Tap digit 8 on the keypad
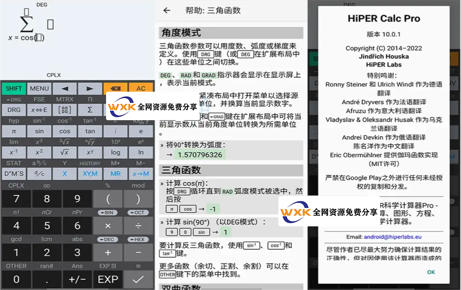 (47, 199)
